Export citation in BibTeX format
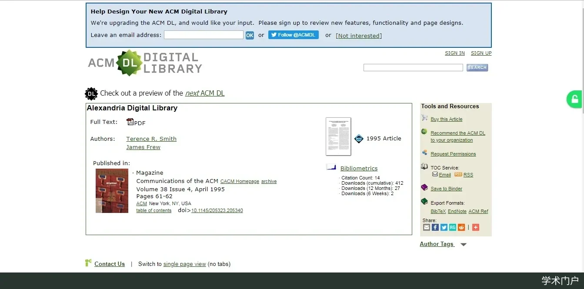 coord(438,211)
